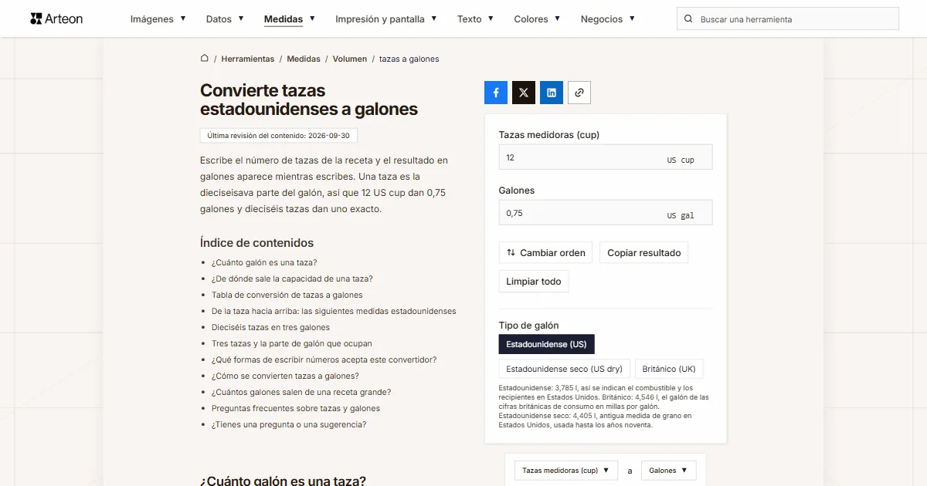Select Estadounidense seco (US dry) gallon type

pyautogui.click(x=565, y=369)
